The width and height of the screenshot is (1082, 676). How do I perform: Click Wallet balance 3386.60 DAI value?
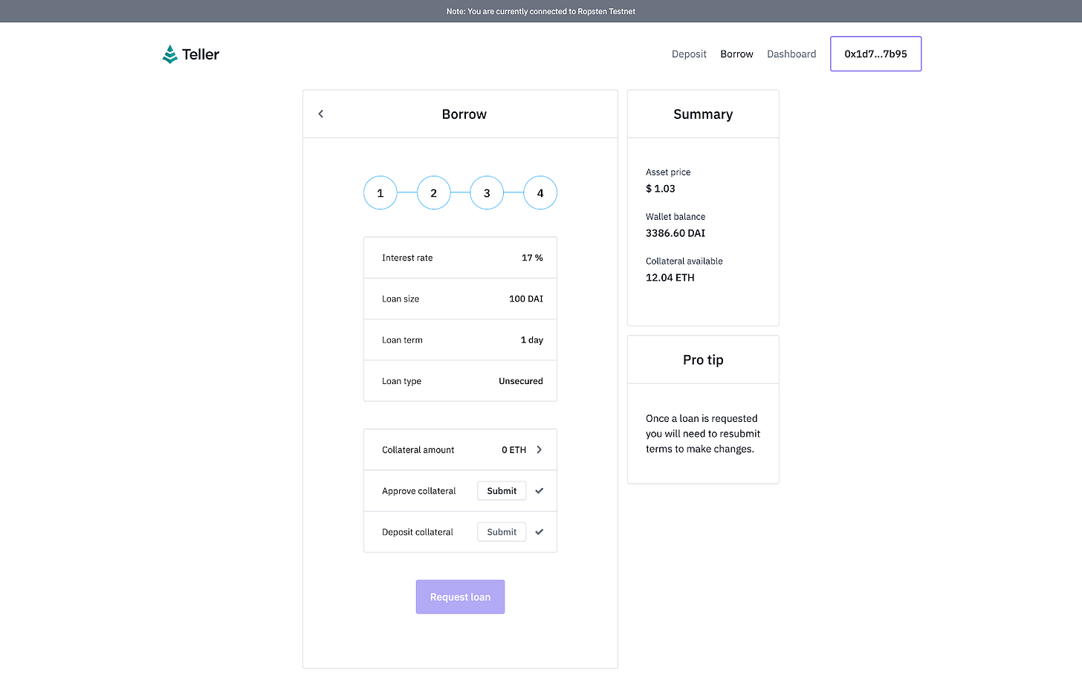[676, 233]
